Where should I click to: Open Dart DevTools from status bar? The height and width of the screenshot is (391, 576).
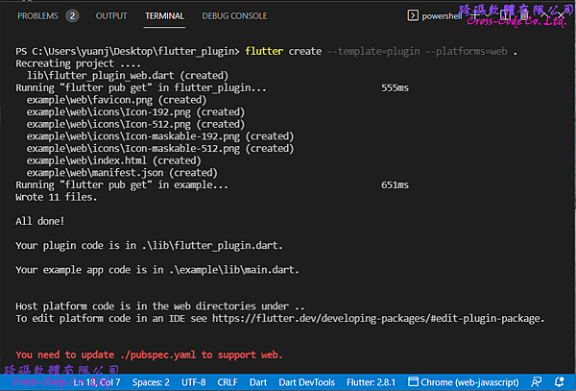pyautogui.click(x=306, y=382)
